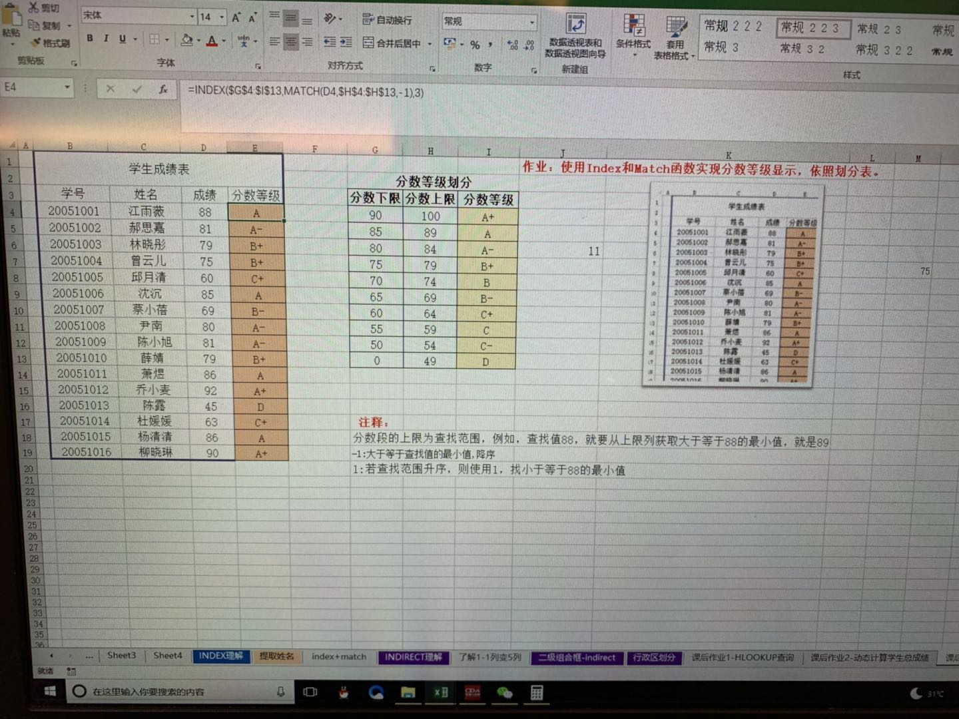This screenshot has height=719, width=959.
Task: Switch to 课后作业1-HLOOKUP查询 sheet tab
Action: point(743,657)
